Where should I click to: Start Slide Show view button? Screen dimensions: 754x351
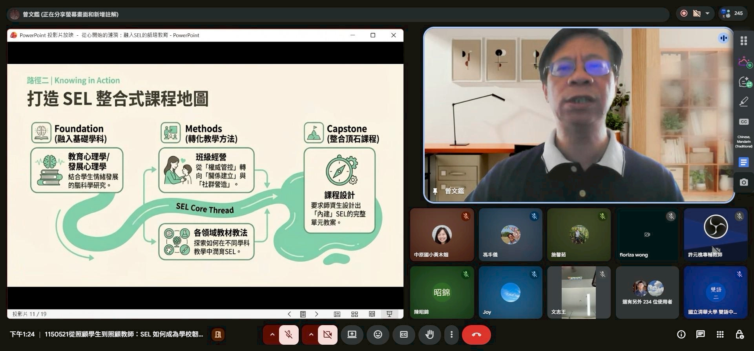(x=389, y=314)
